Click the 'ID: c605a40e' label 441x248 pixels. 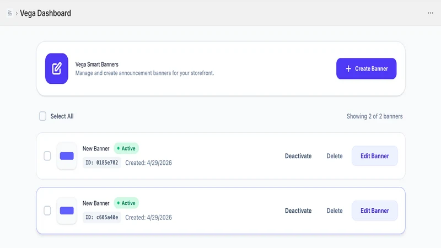click(102, 217)
